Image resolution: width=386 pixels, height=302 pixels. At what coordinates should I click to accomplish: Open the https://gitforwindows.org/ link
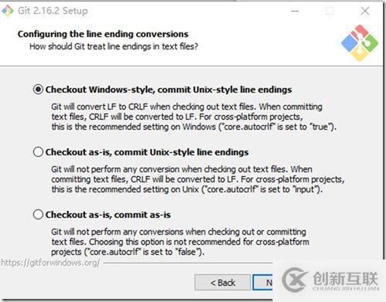[50, 263]
